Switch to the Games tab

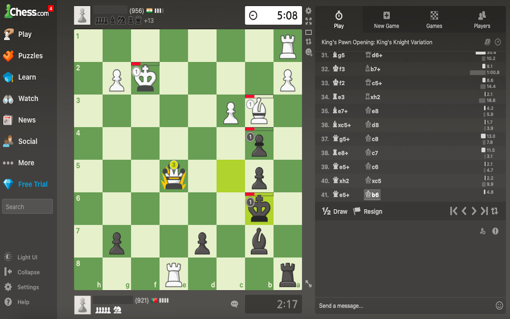pyautogui.click(x=434, y=19)
